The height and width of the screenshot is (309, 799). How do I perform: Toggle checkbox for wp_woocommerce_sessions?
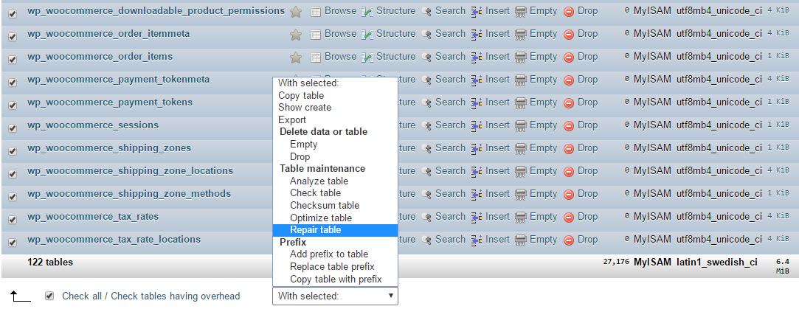(x=13, y=128)
